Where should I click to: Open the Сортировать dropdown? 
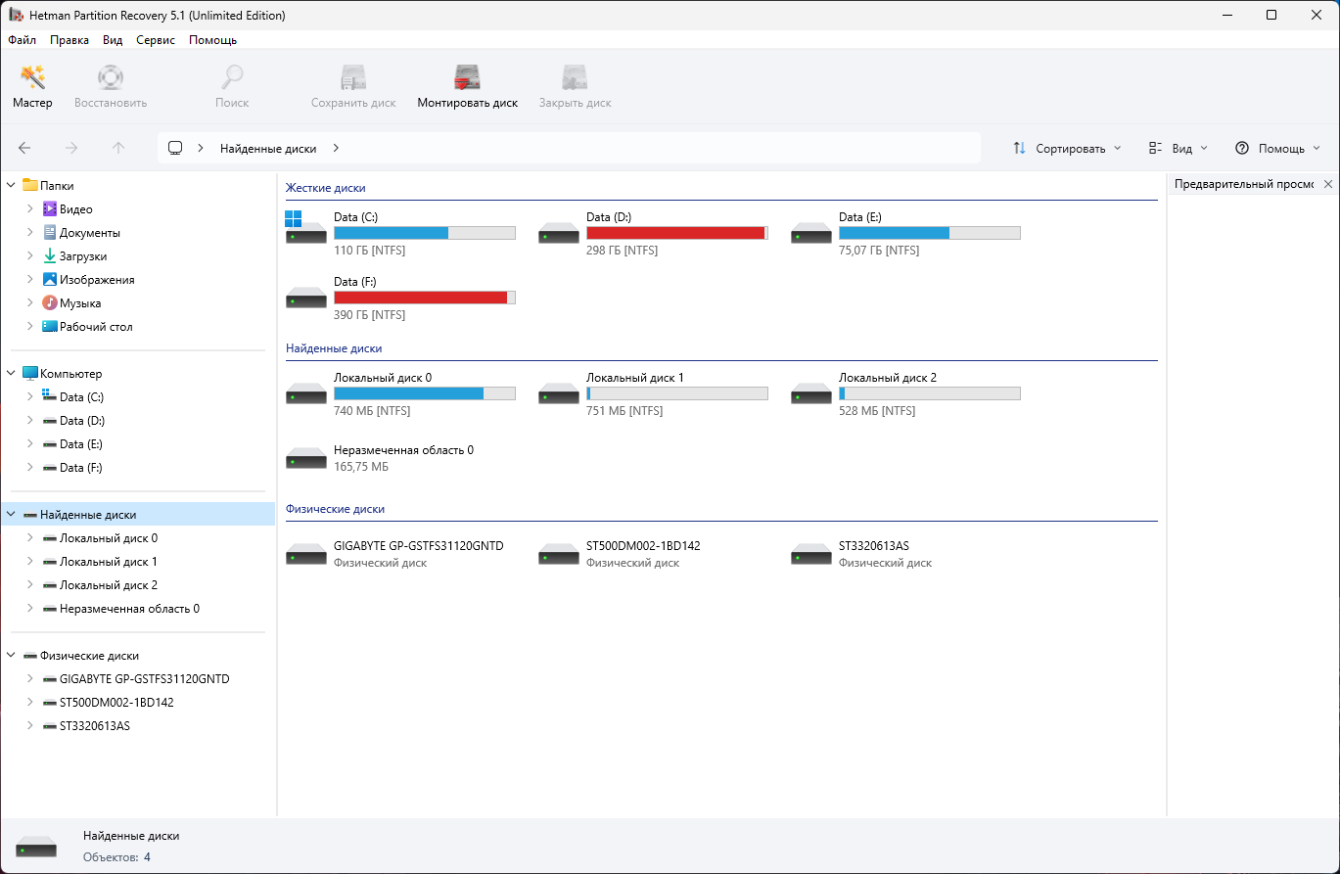1067,148
